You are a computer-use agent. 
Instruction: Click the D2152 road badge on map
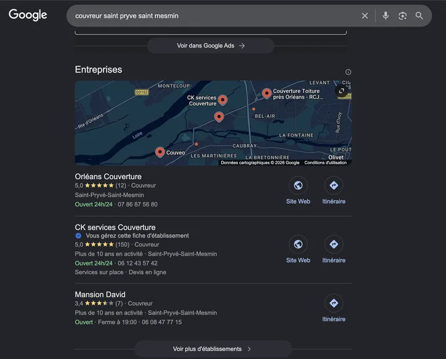point(142,92)
